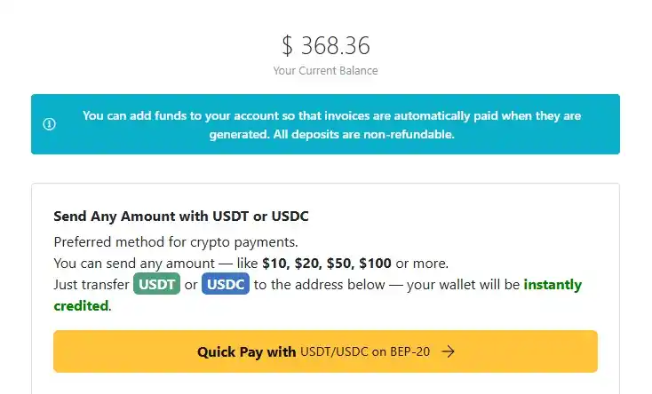Click the to the address below phrase
This screenshot has height=394, width=652.
[x=320, y=285]
